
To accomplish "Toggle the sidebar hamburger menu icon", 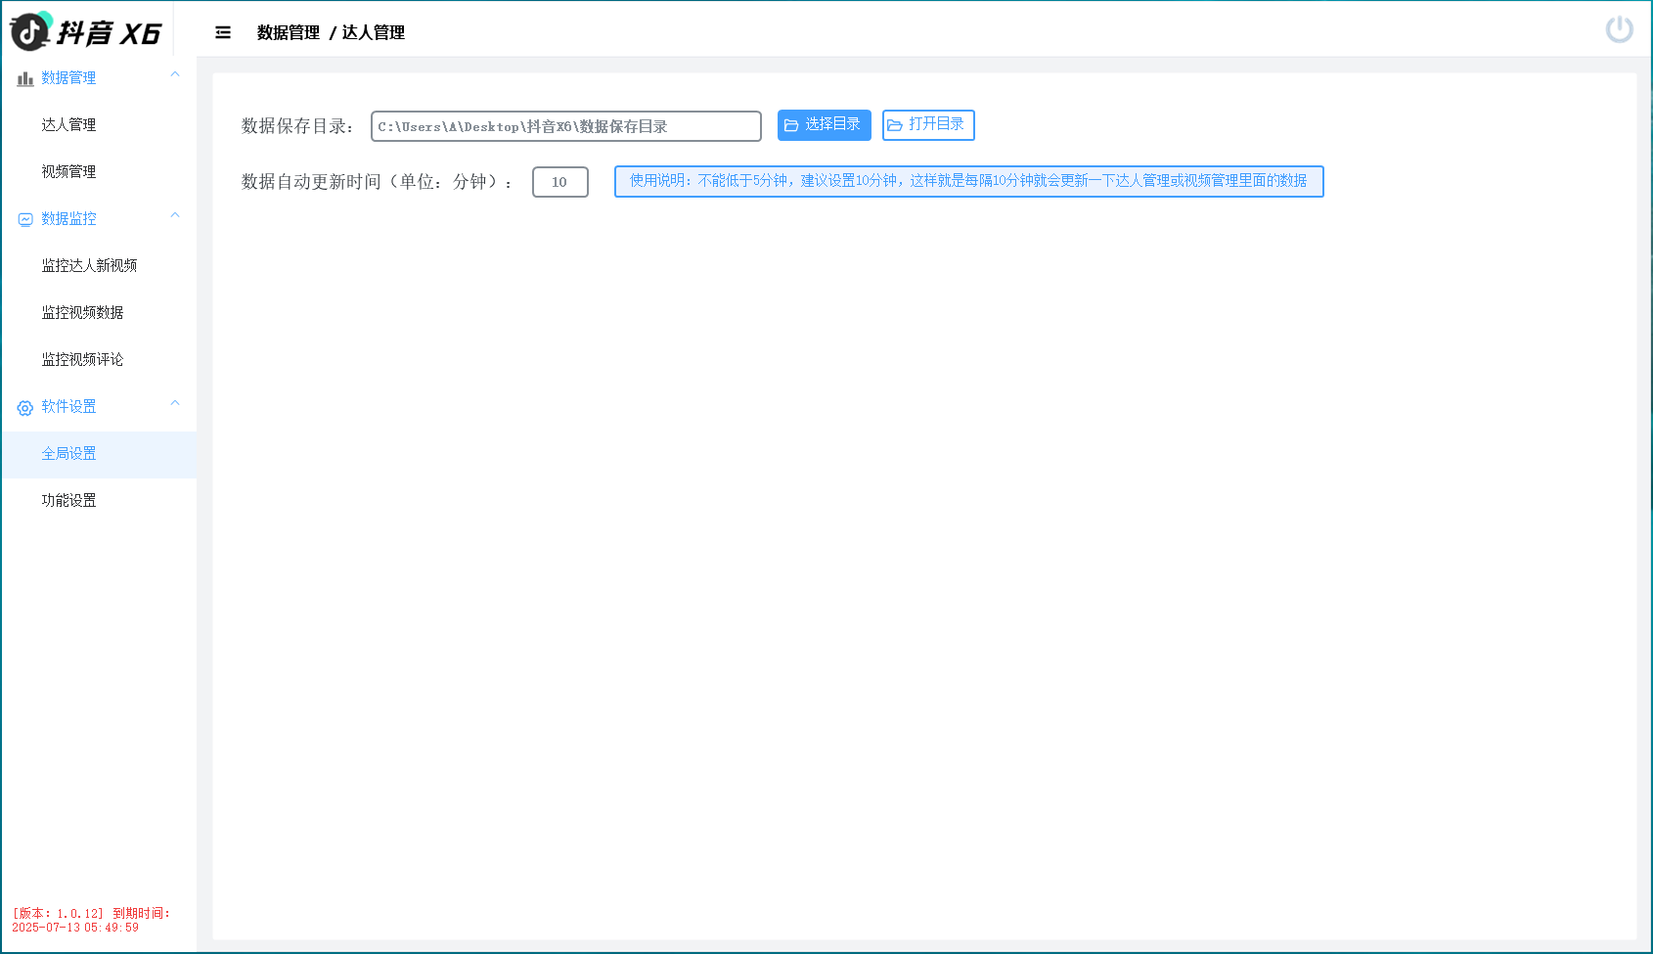I will (223, 32).
